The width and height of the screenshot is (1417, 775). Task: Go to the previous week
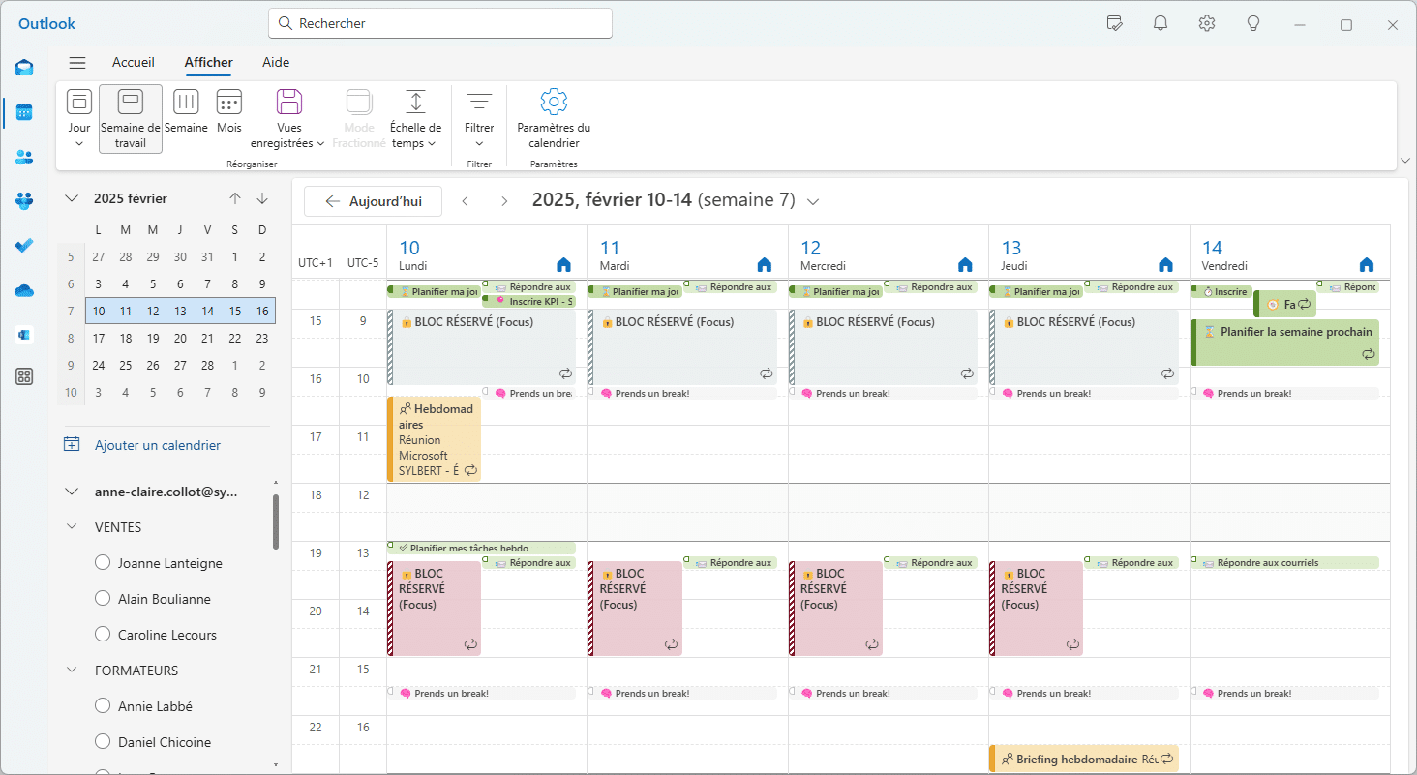(x=466, y=201)
